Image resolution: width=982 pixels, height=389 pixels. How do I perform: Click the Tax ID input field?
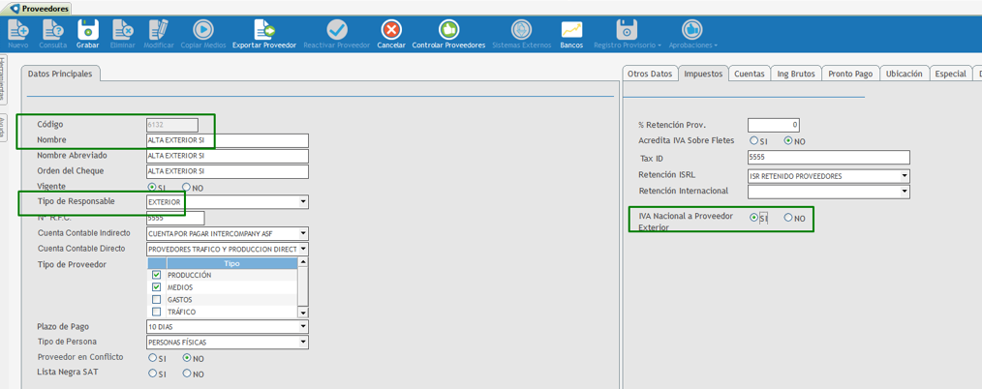pos(828,158)
